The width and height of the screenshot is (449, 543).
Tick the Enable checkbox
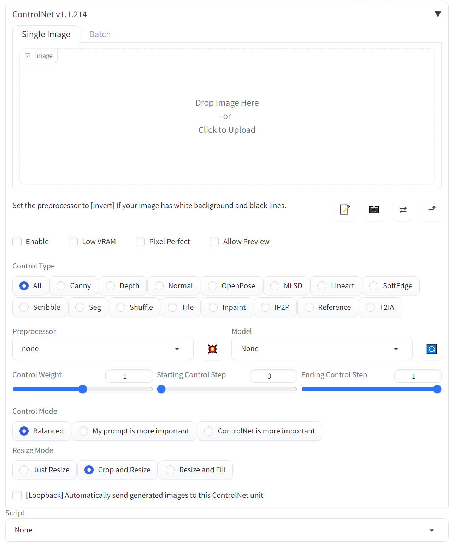tap(17, 242)
